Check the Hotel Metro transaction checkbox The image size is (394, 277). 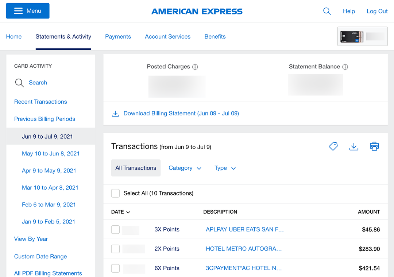[115, 249]
